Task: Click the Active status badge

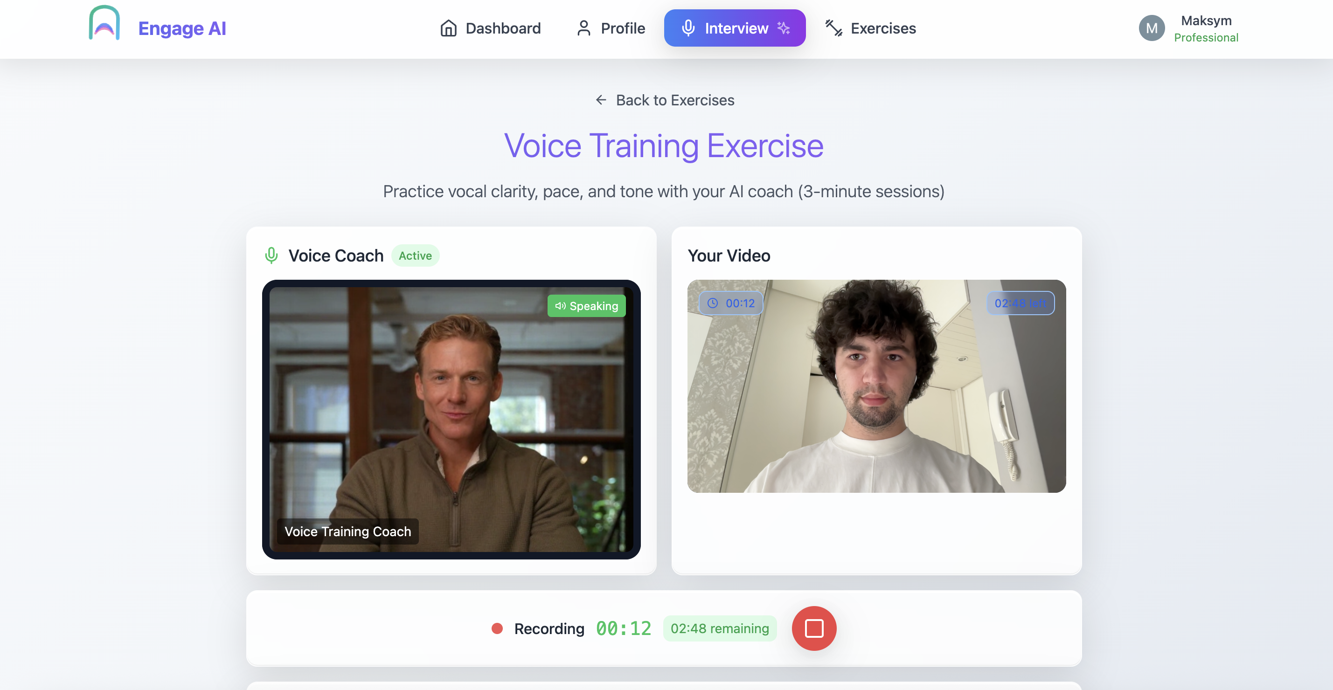Action: tap(415, 255)
